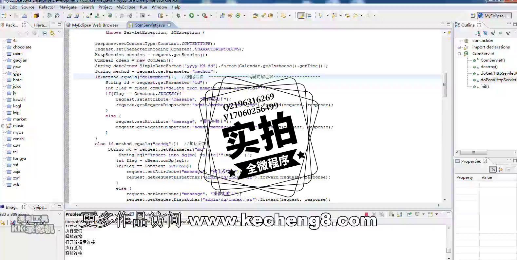Open the External Tools dropdown arrow
517x260 pixels.
tap(211, 15)
